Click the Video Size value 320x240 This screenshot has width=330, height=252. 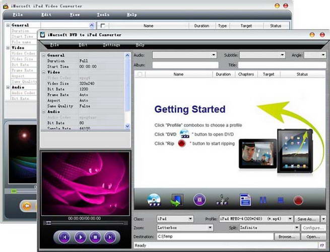click(x=87, y=84)
